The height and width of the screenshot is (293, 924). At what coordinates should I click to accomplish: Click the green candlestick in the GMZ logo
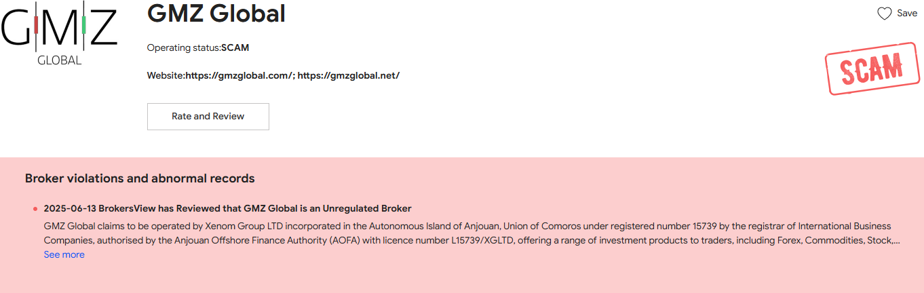[x=83, y=26]
